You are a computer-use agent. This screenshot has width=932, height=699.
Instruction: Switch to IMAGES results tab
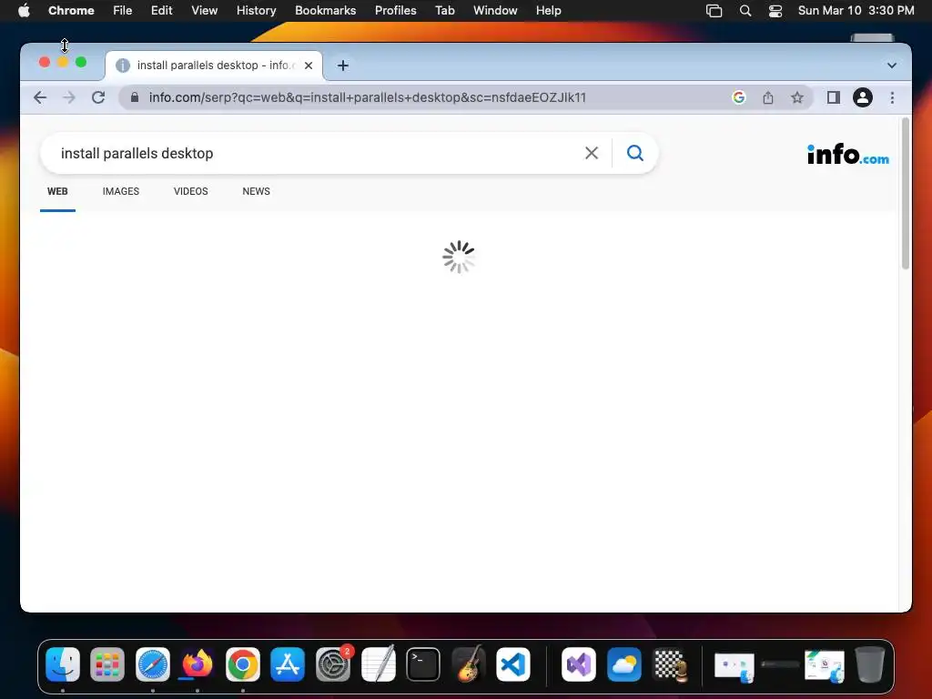[x=121, y=191]
